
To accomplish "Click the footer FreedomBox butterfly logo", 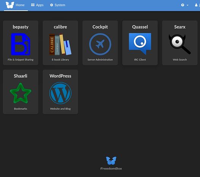I will [111, 161].
